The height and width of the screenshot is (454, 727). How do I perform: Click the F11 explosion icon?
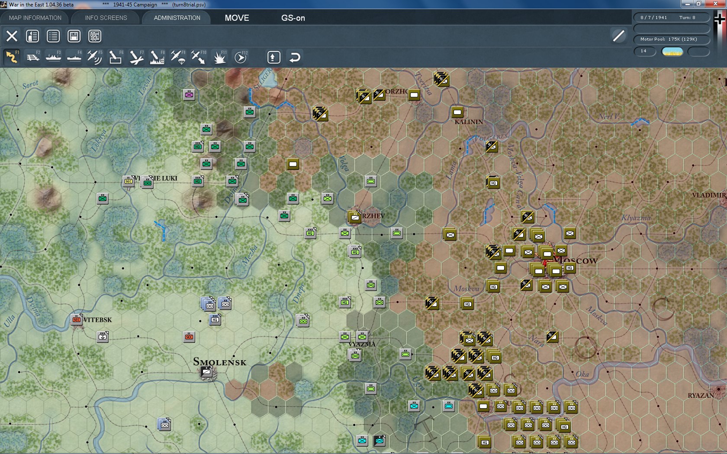point(219,57)
